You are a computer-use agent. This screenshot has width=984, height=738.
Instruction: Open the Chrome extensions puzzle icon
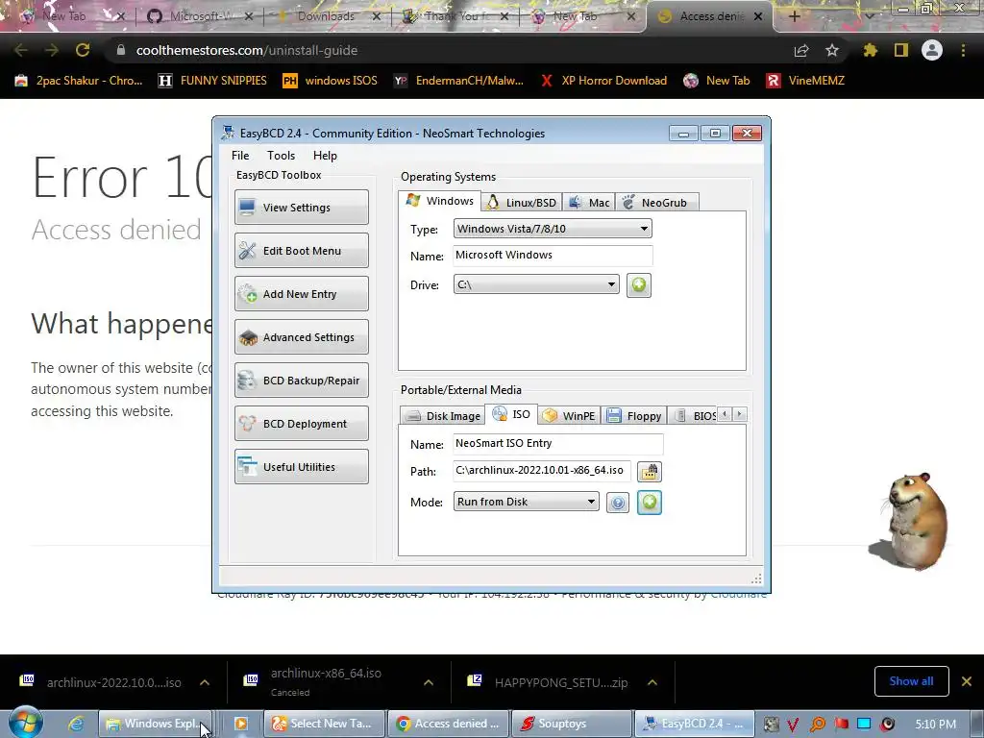coord(871,50)
